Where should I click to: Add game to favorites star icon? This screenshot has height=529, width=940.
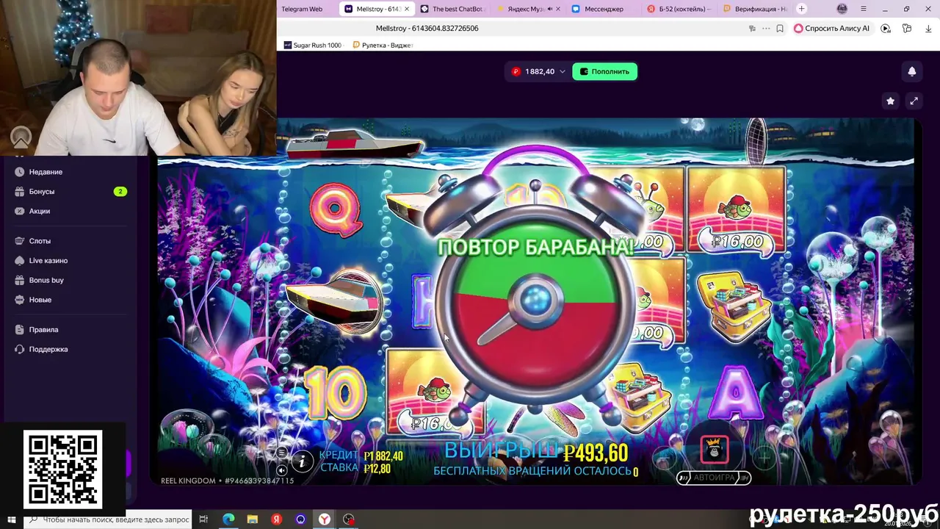pos(890,101)
